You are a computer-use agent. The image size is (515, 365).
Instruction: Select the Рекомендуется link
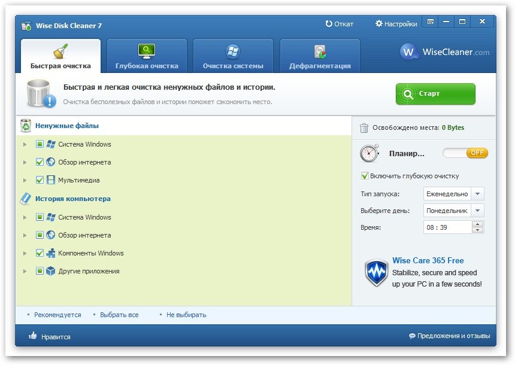click(57, 315)
